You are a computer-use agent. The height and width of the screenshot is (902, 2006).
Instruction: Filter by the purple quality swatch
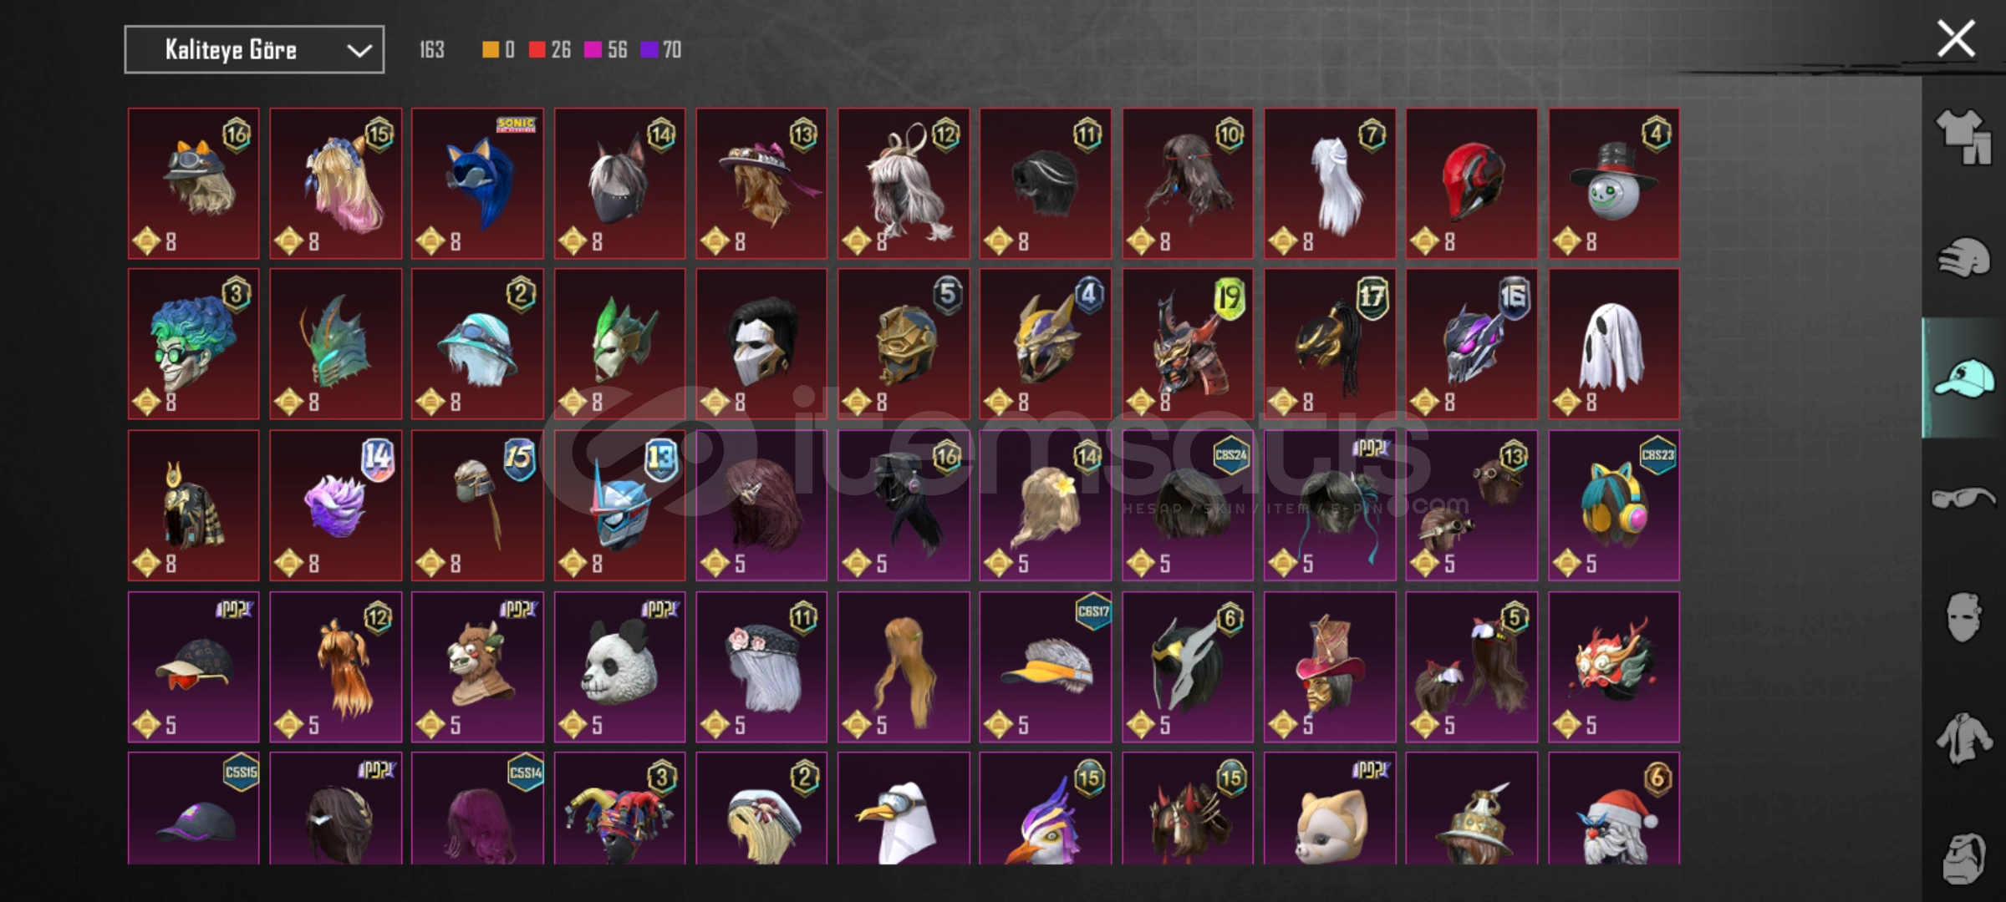click(x=649, y=50)
